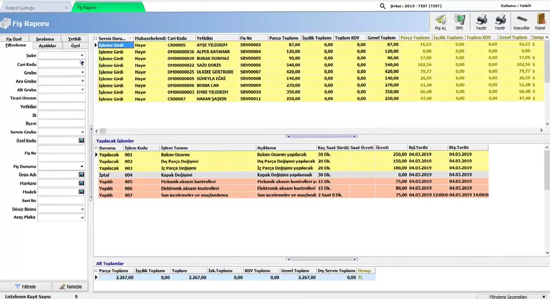Sort by the Cari Kodu column header
Viewport: 550px width, 299px height.
click(x=181, y=38)
